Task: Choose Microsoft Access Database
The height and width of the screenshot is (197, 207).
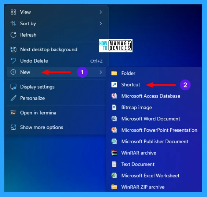Action: pos(154,96)
